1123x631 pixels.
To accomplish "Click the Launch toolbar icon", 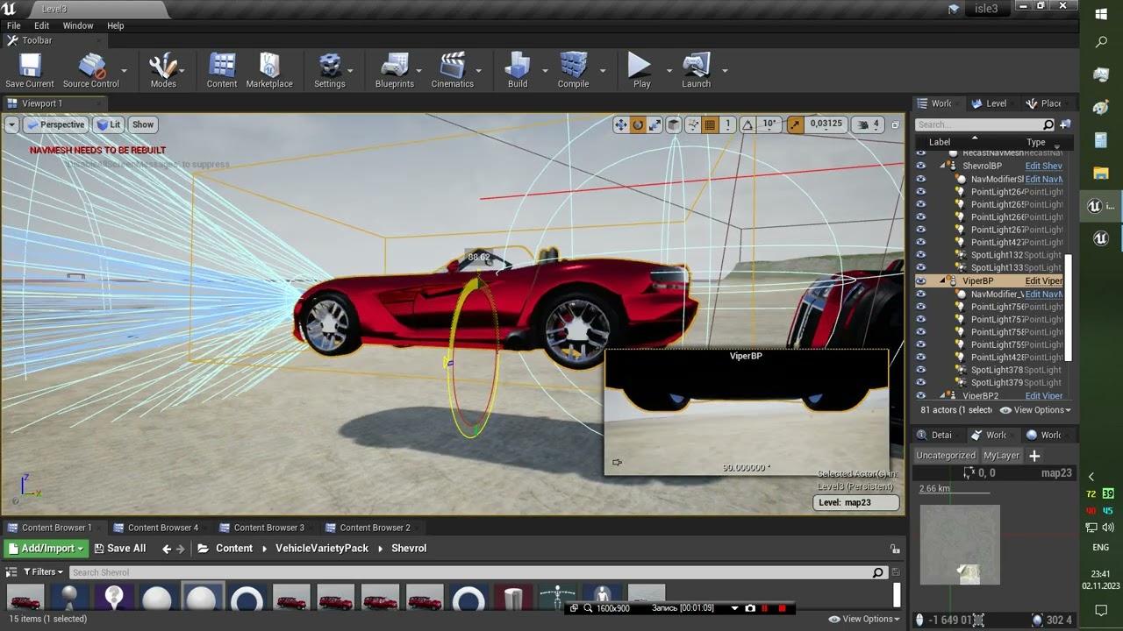I will pos(696,70).
